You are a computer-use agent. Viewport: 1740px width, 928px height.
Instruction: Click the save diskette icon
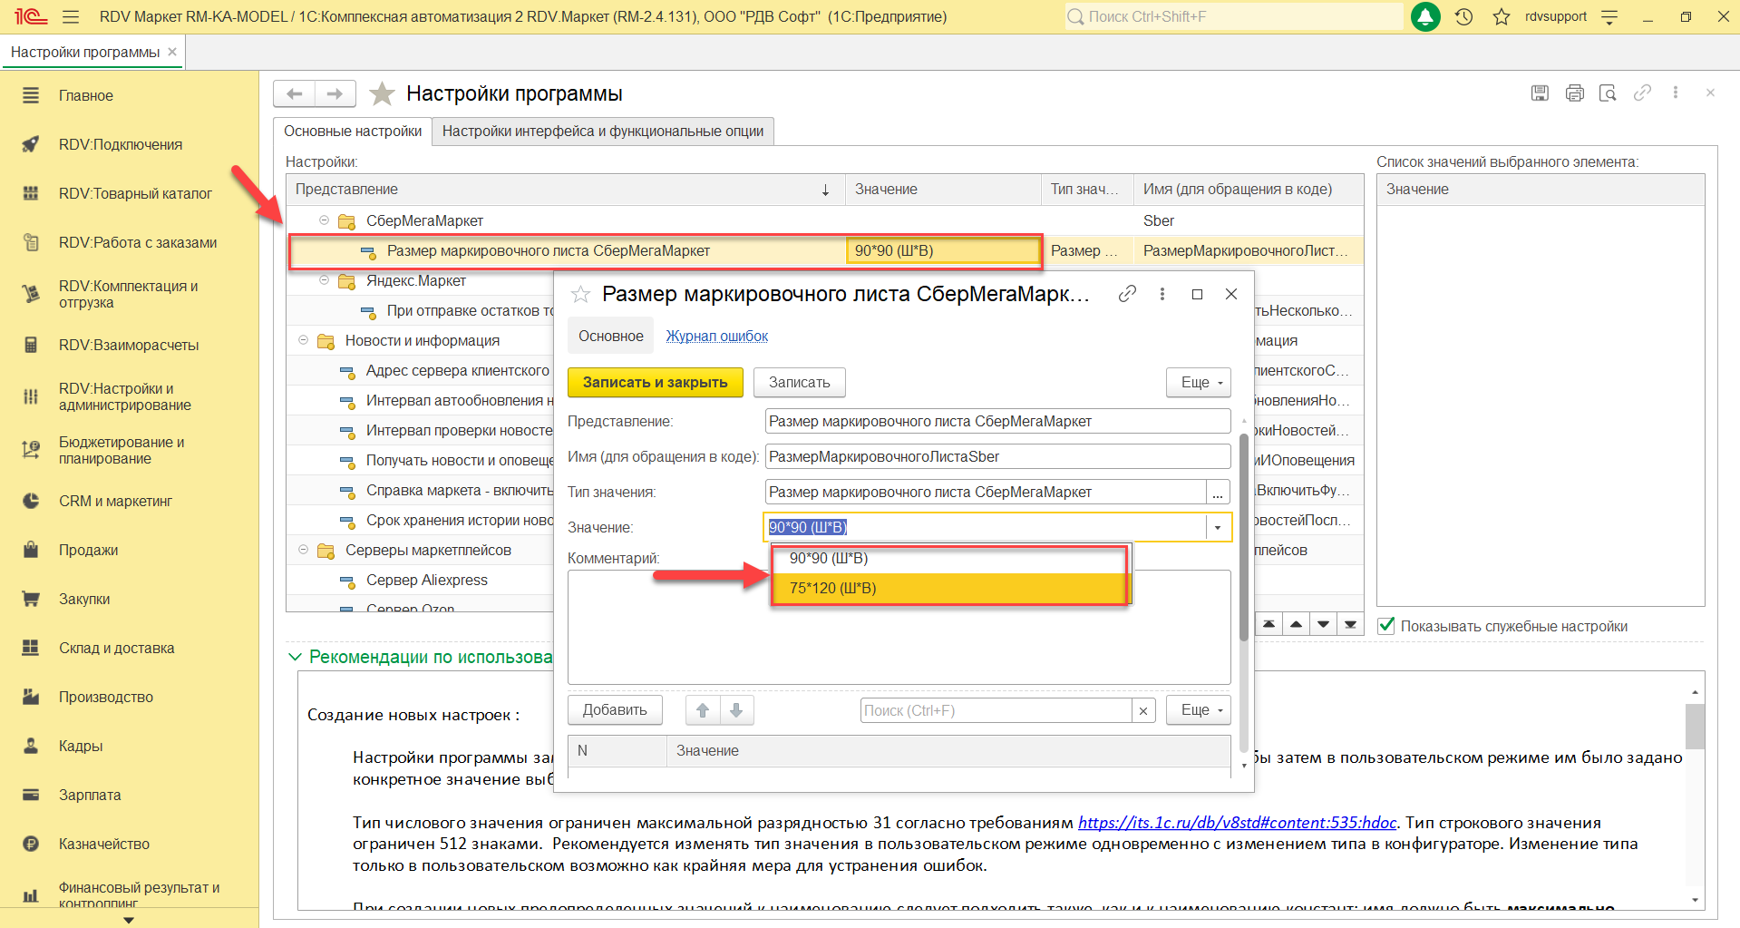1540,93
